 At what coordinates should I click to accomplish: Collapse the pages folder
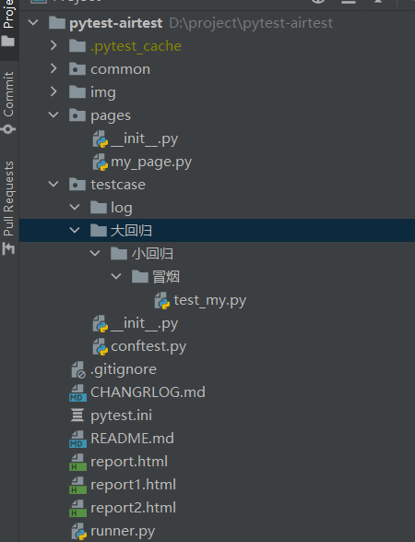[x=53, y=114]
